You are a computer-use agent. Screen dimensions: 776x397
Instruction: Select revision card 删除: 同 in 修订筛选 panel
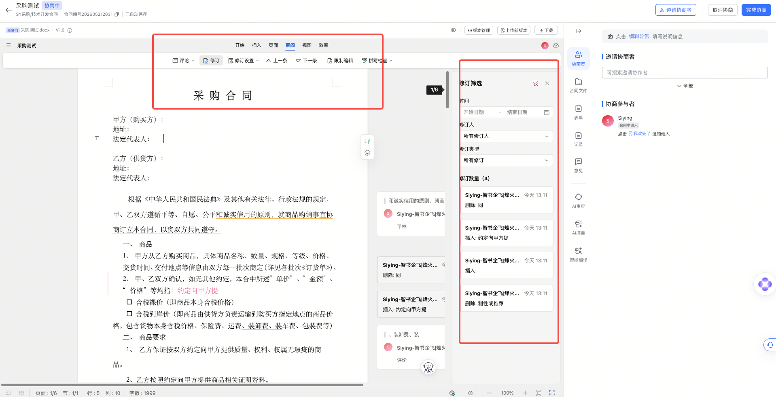click(x=507, y=200)
